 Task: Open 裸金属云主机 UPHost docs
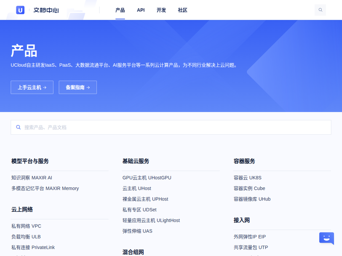click(145, 199)
